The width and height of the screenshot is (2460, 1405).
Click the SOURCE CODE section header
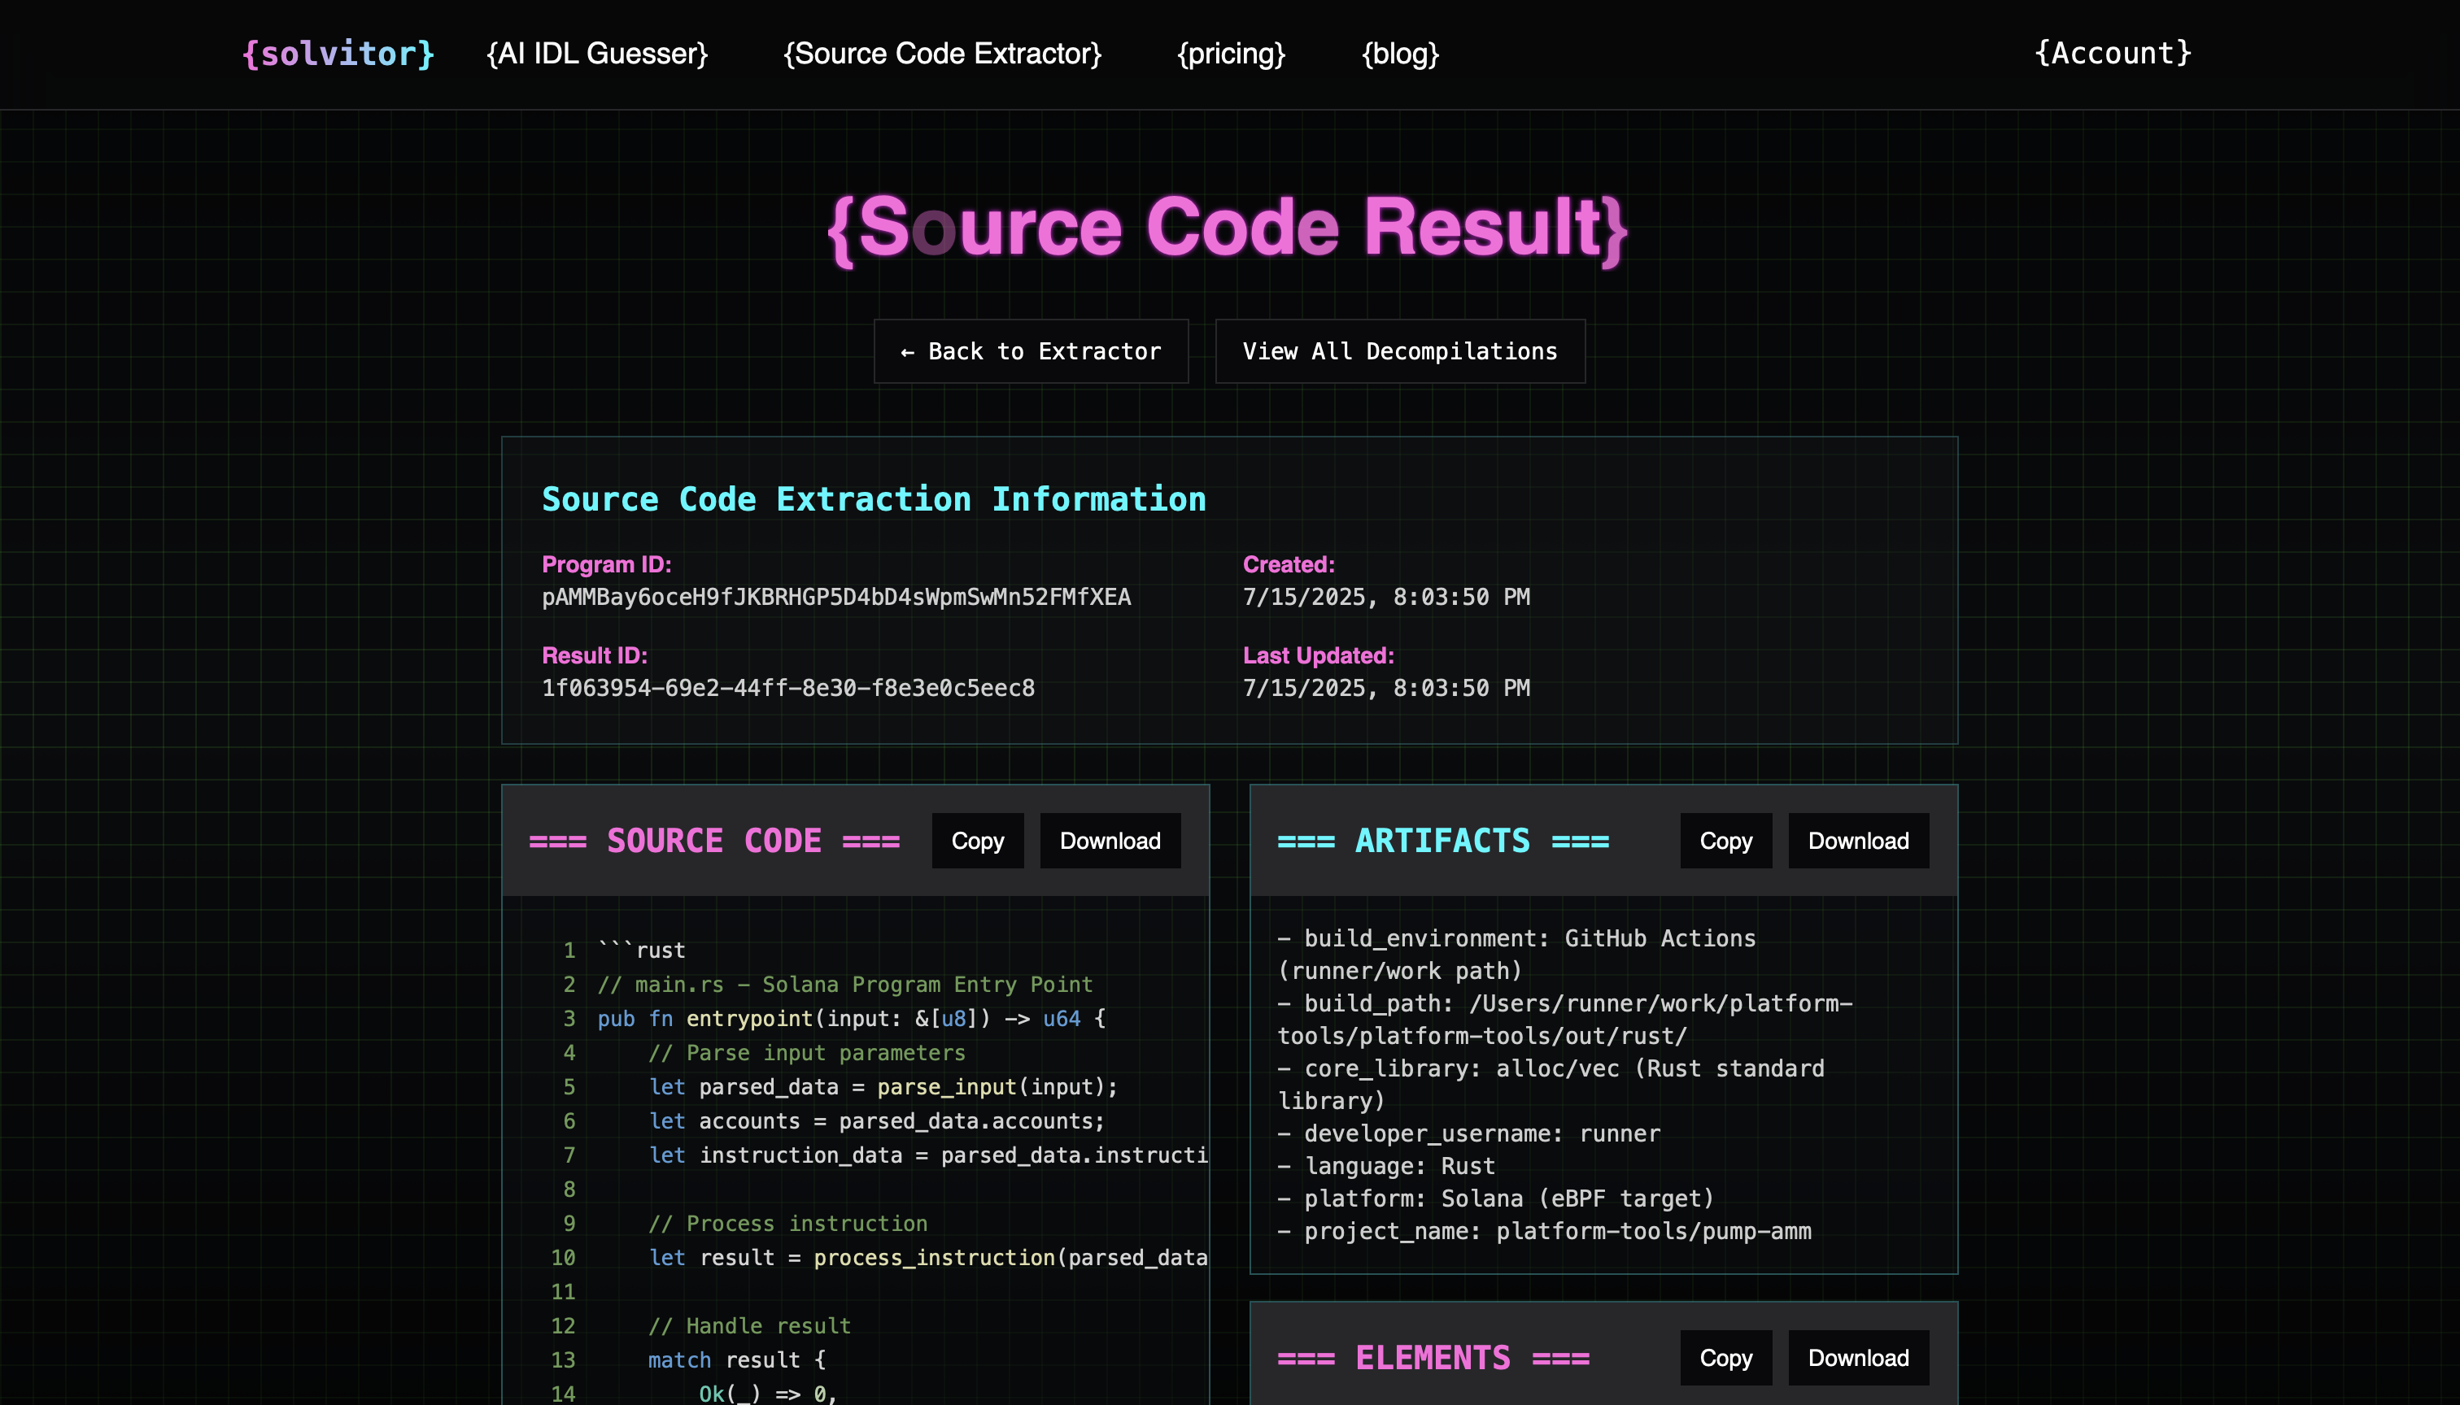(x=714, y=841)
